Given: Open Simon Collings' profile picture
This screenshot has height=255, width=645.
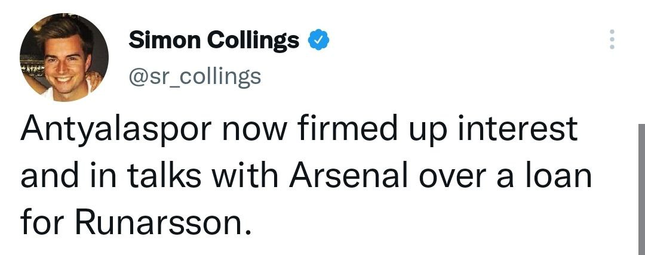Looking at the screenshot, I should coord(64,57).
